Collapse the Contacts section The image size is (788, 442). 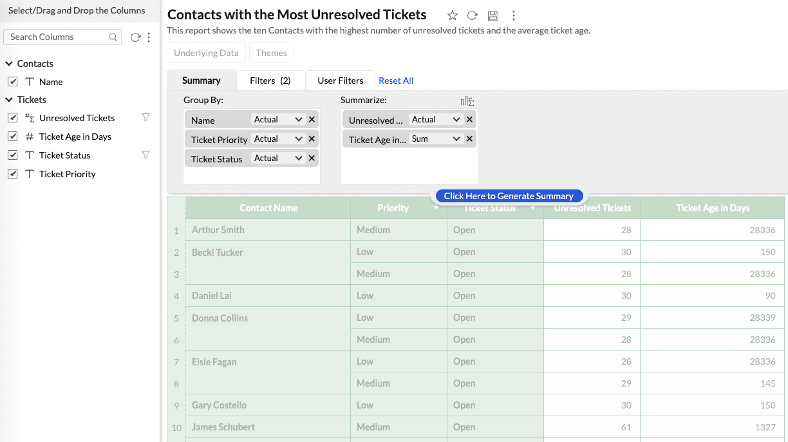[9, 64]
